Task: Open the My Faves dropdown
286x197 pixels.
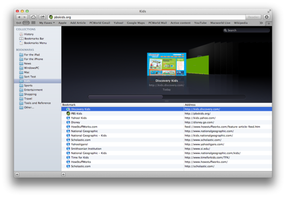Action: [47, 23]
